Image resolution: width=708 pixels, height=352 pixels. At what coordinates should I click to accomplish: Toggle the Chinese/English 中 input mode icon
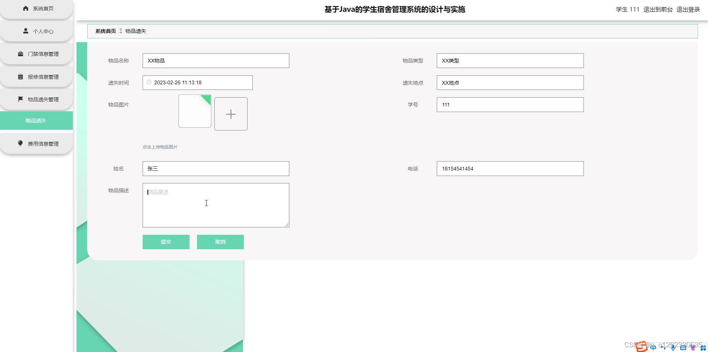click(653, 347)
